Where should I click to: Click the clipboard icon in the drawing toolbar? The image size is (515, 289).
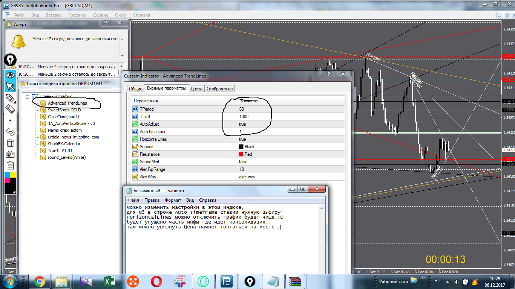coord(10,165)
